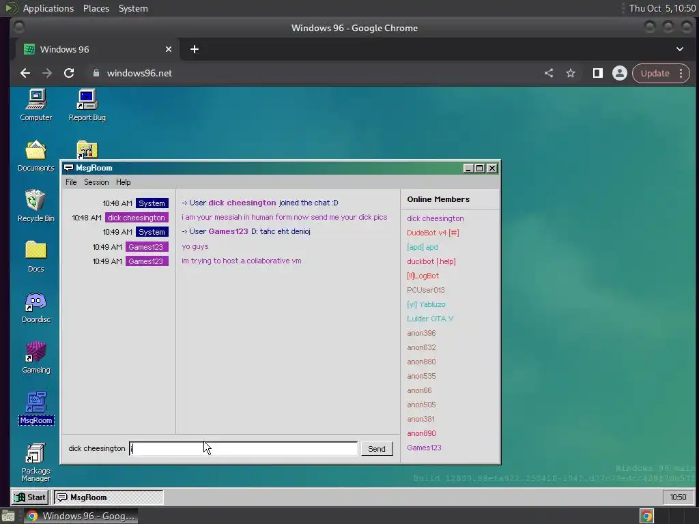Launch the MsgRoom desktop shortcut

[36, 408]
